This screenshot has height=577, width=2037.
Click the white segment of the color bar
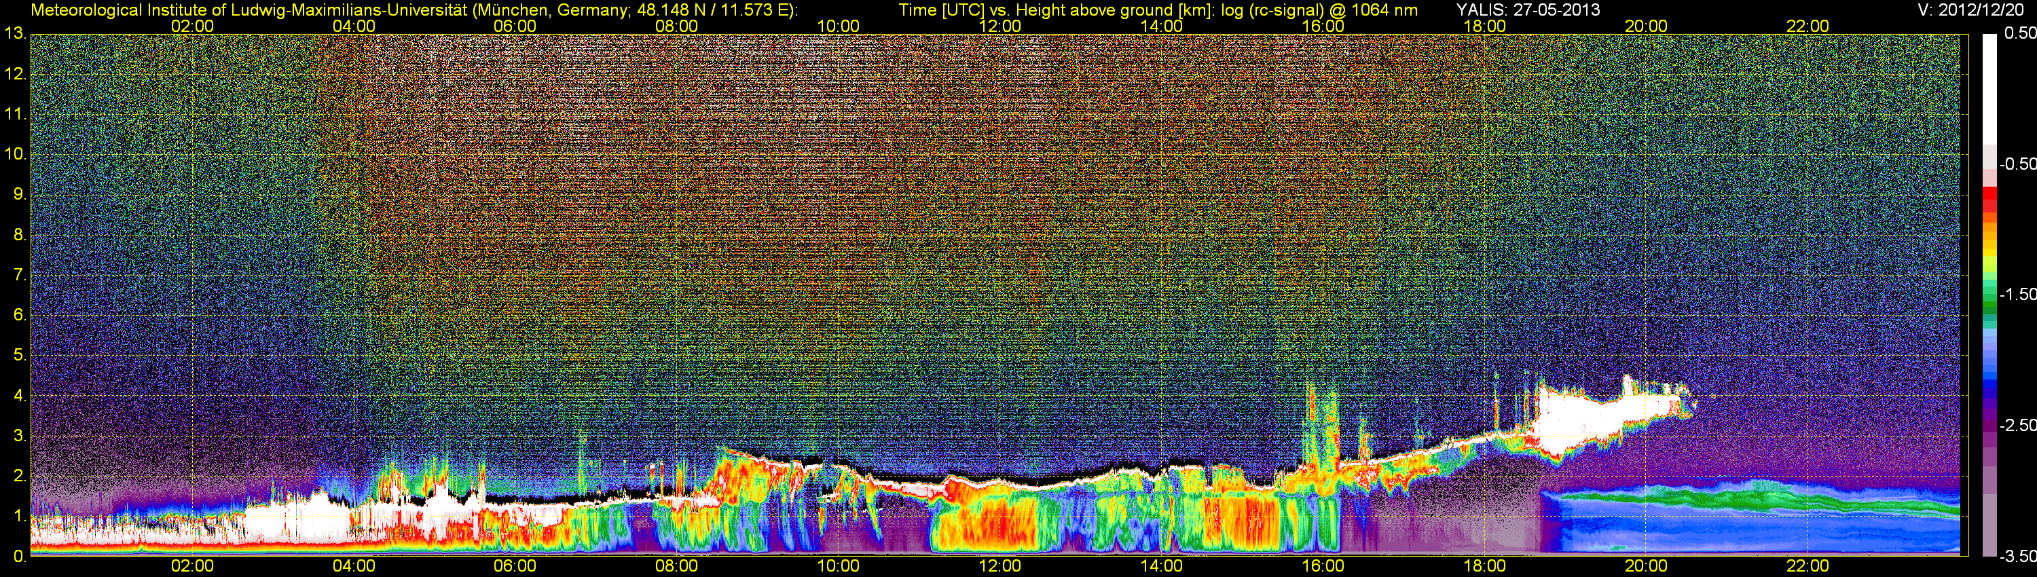pyautogui.click(x=1989, y=88)
